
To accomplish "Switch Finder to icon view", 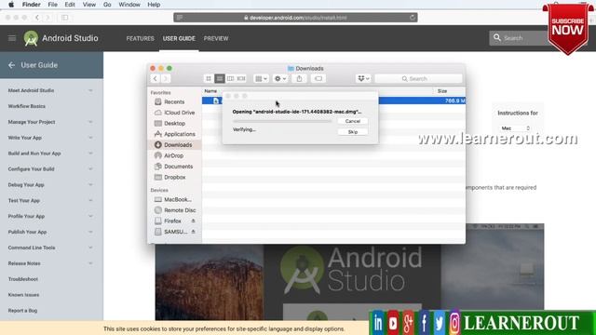I will point(209,78).
